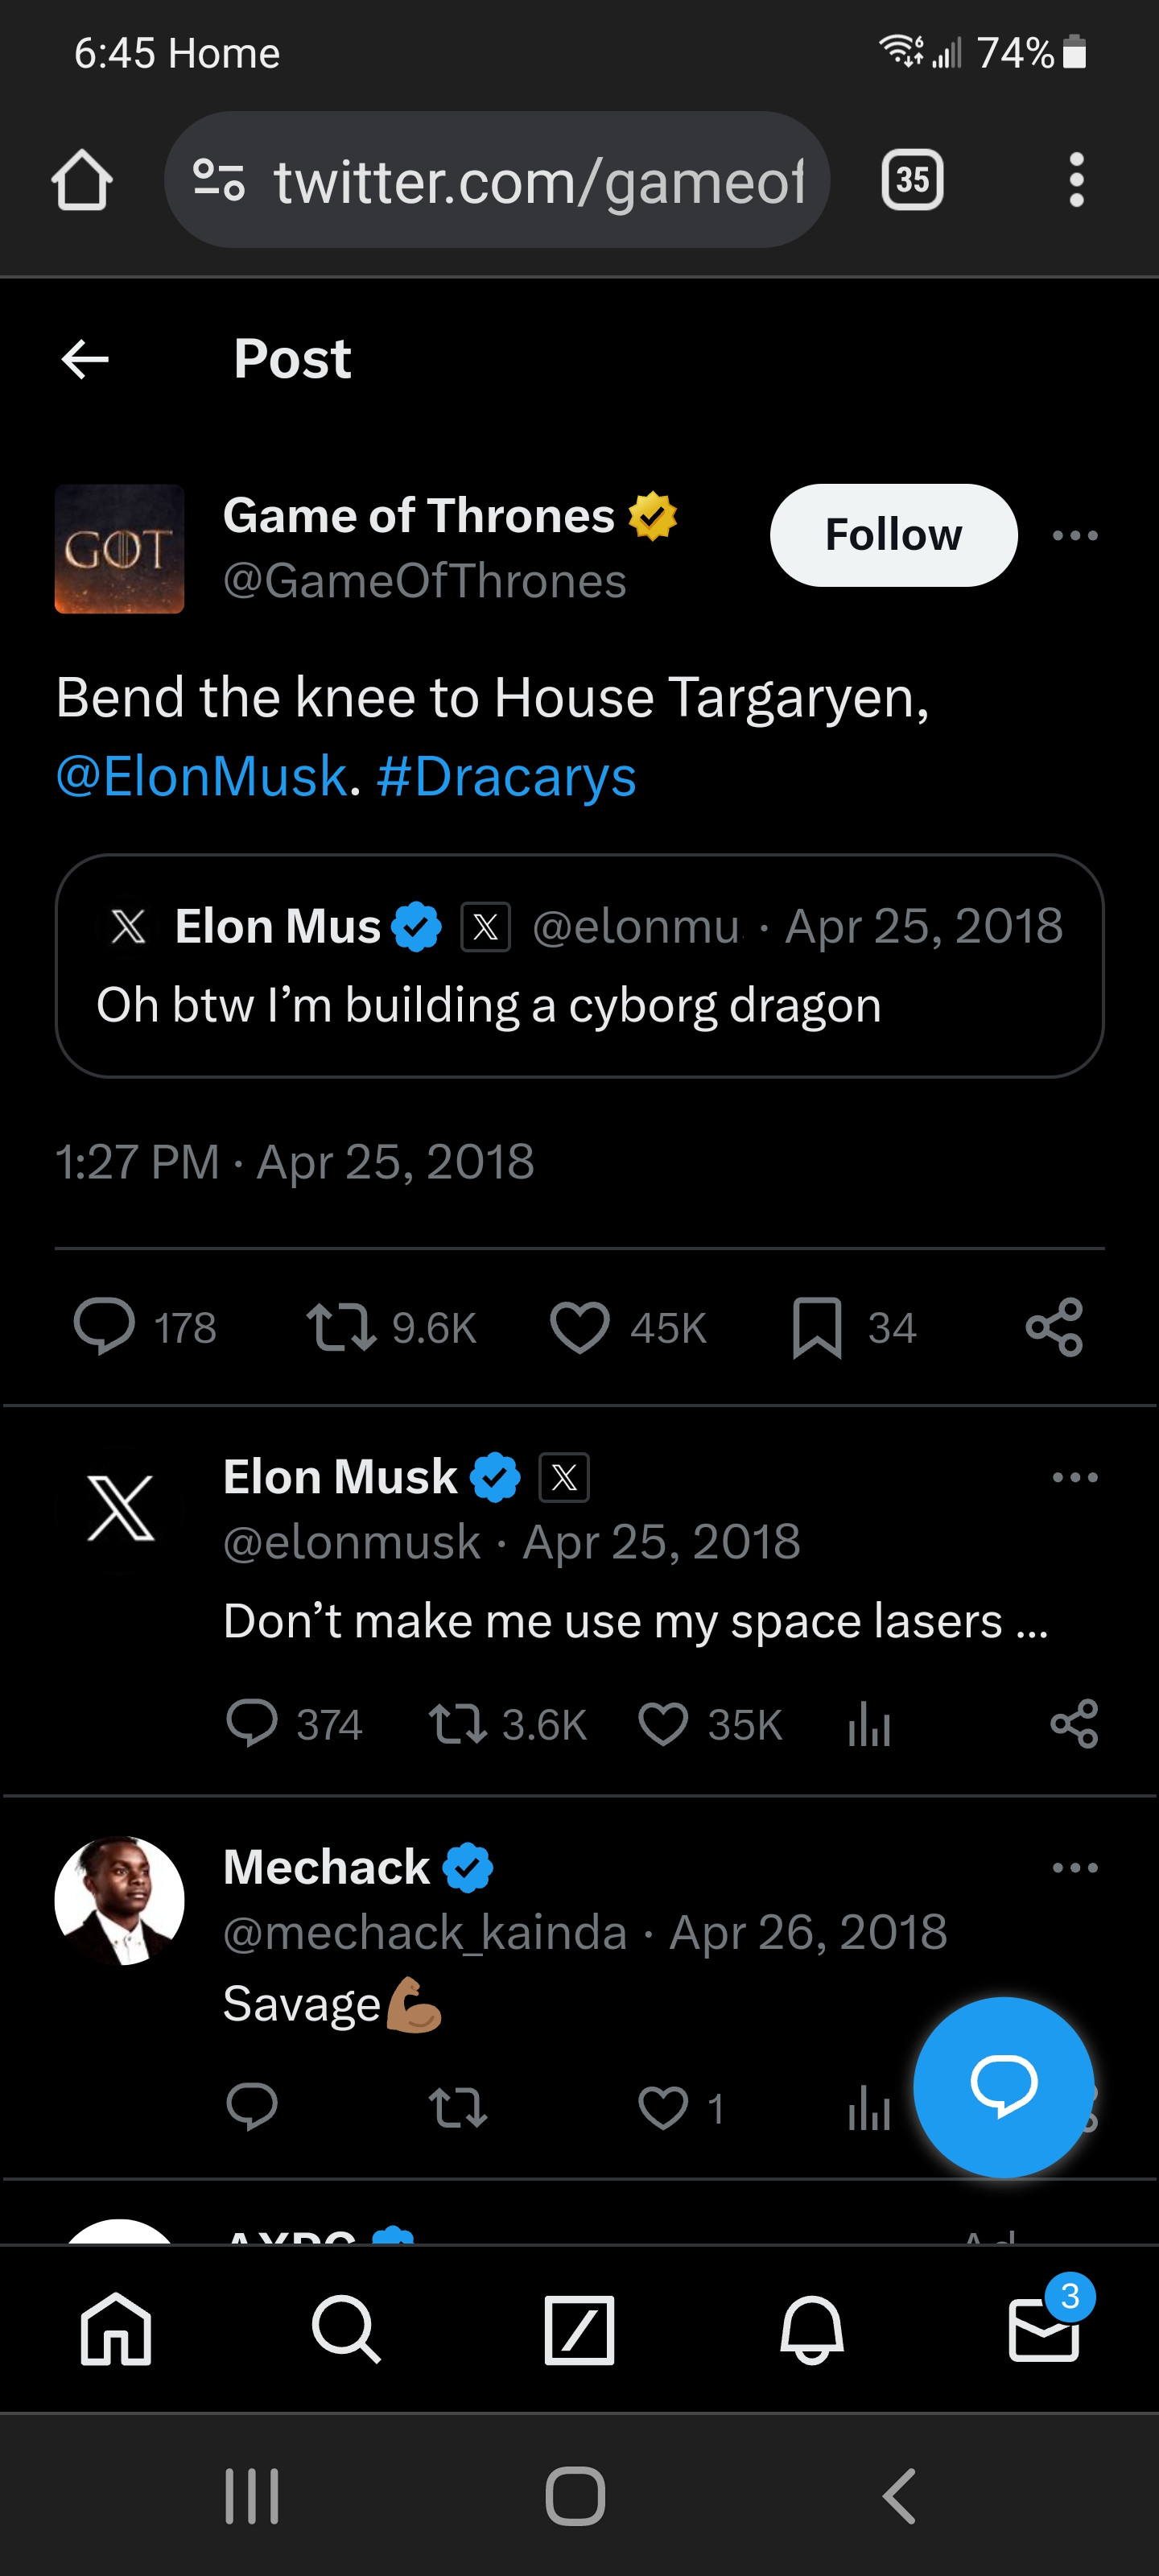Tap the floating blue reply button

pos(1003,2087)
